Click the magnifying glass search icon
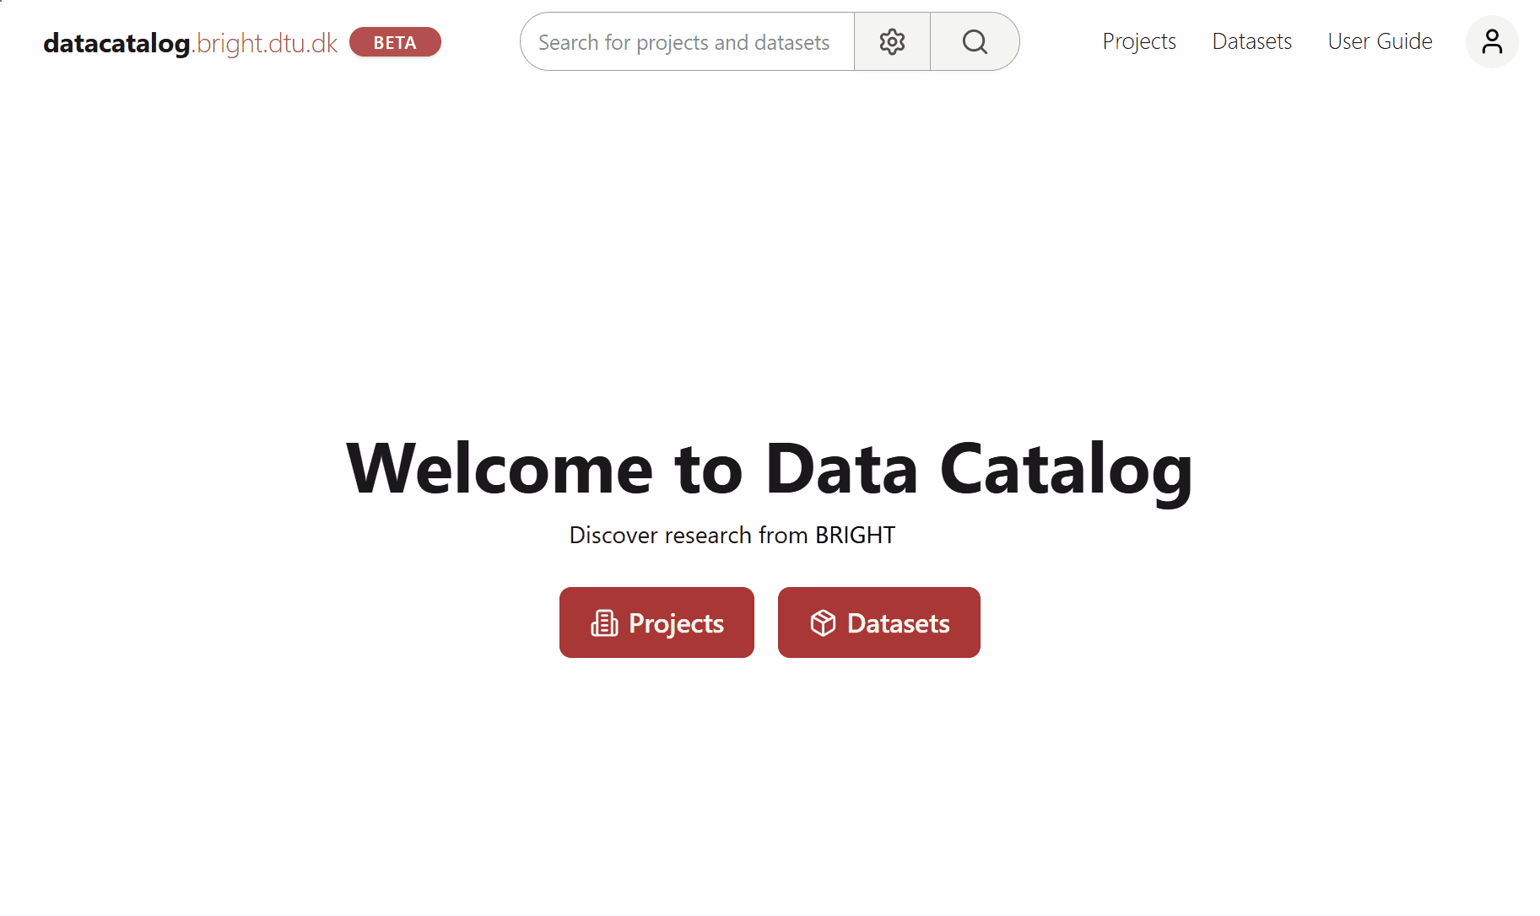This screenshot has width=1540, height=916. (x=975, y=41)
